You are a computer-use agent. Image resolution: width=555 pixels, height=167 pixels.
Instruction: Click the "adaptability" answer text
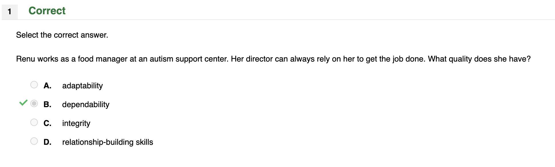[82, 86]
